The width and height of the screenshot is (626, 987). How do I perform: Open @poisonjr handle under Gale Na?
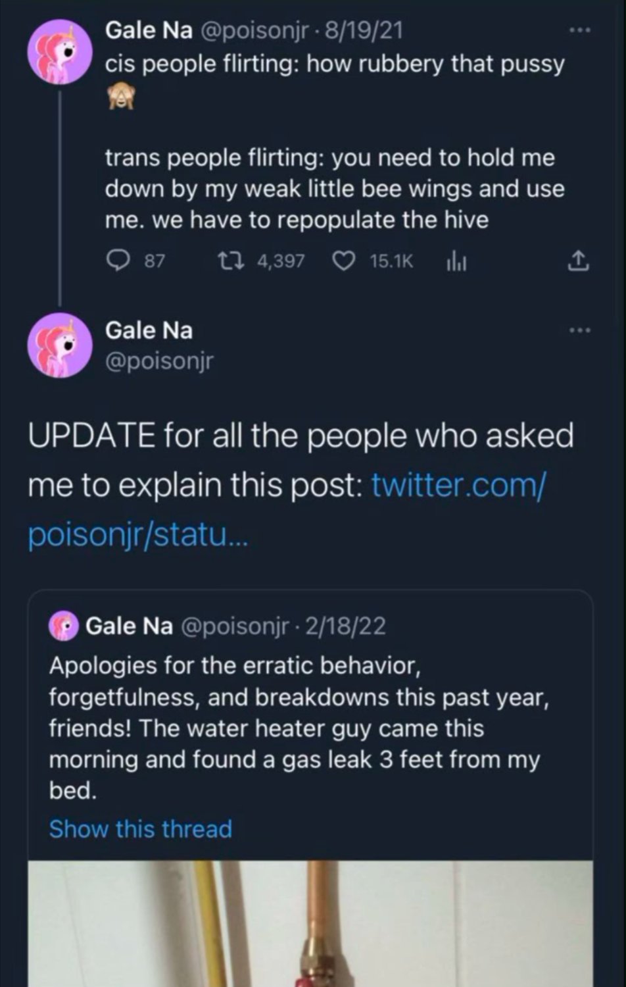tap(159, 361)
